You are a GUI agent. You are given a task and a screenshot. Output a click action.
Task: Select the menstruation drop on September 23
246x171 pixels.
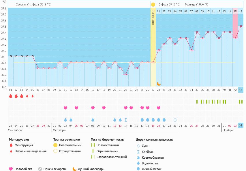tap(11, 96)
